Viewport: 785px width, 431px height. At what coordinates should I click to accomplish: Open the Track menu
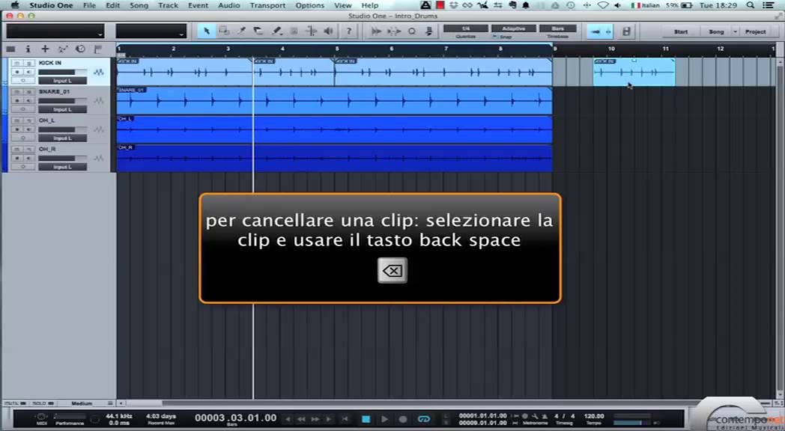point(168,5)
